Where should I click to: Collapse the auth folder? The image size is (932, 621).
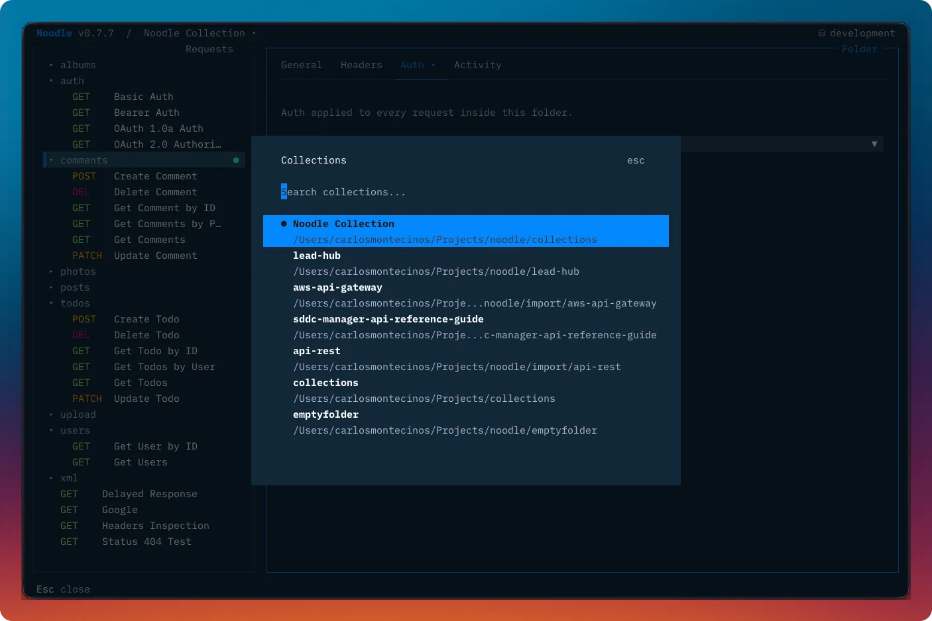pyautogui.click(x=51, y=81)
